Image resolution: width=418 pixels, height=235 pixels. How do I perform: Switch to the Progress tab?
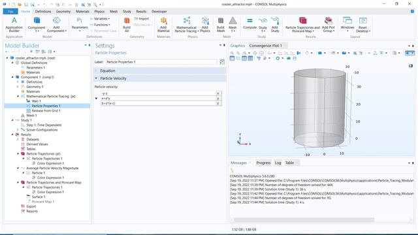pyautogui.click(x=263, y=163)
